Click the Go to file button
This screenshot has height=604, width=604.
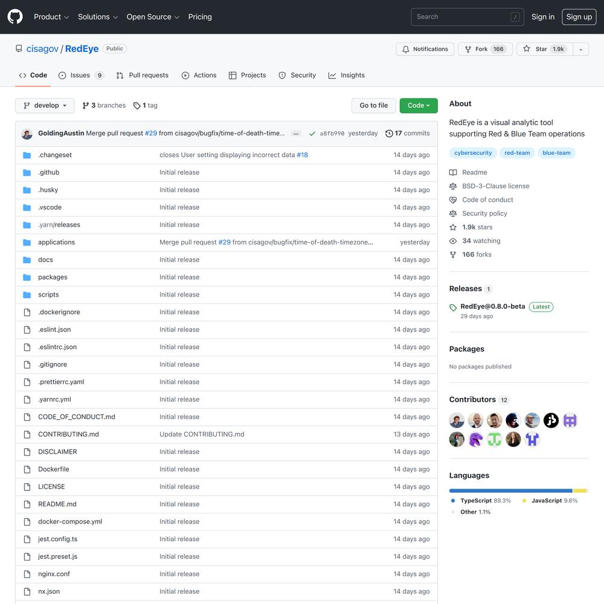(x=374, y=106)
